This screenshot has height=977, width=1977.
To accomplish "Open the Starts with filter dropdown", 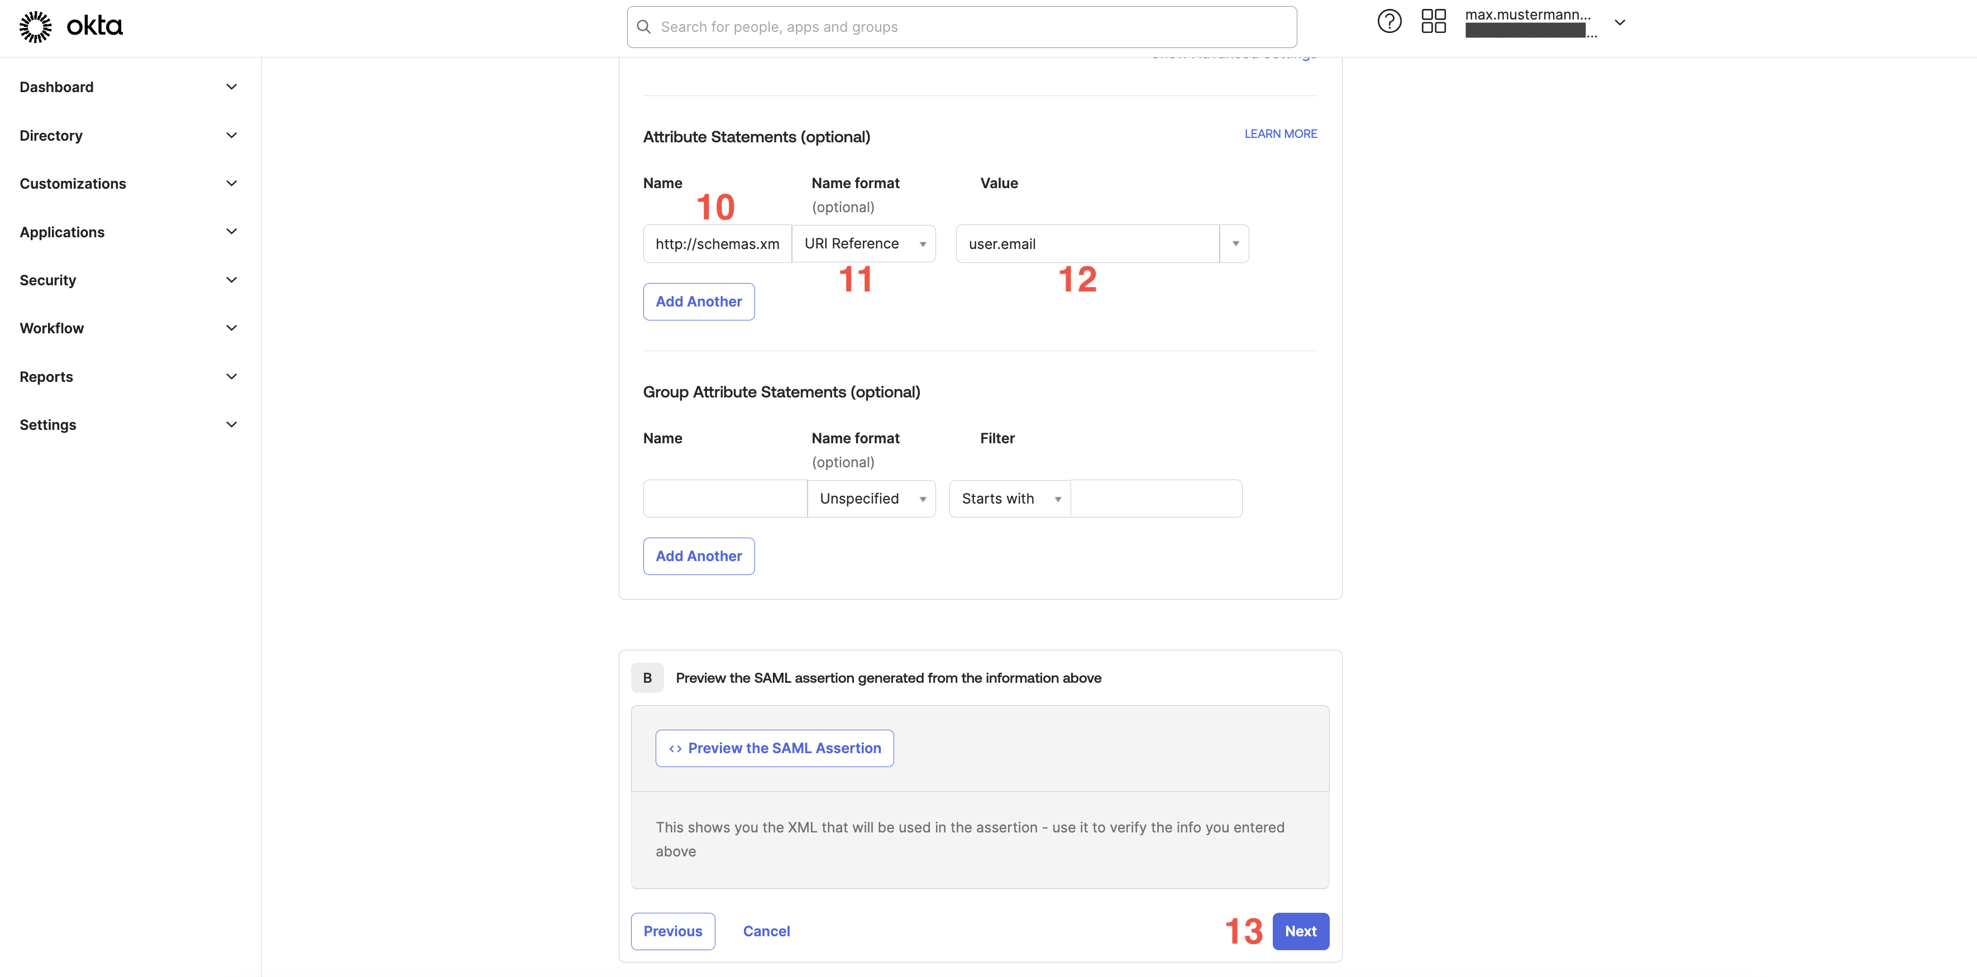I will (1009, 499).
